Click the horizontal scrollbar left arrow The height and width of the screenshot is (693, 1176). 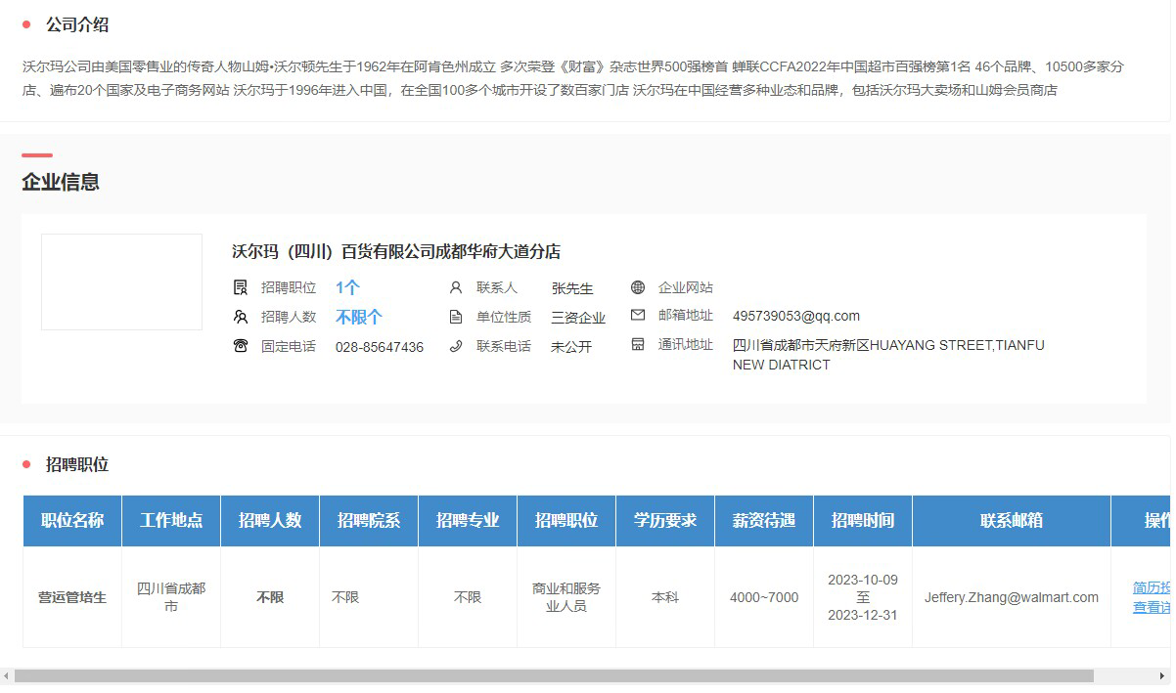[x=6, y=675]
